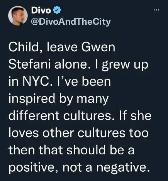Screen dimensions: 168x181
Task: Click the final word "negative." of the tweet
Action: tap(123, 168)
